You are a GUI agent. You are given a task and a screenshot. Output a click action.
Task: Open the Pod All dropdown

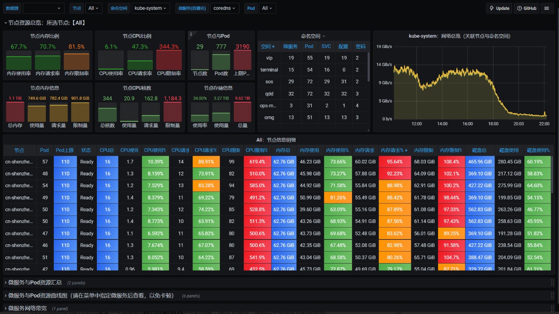click(267, 8)
